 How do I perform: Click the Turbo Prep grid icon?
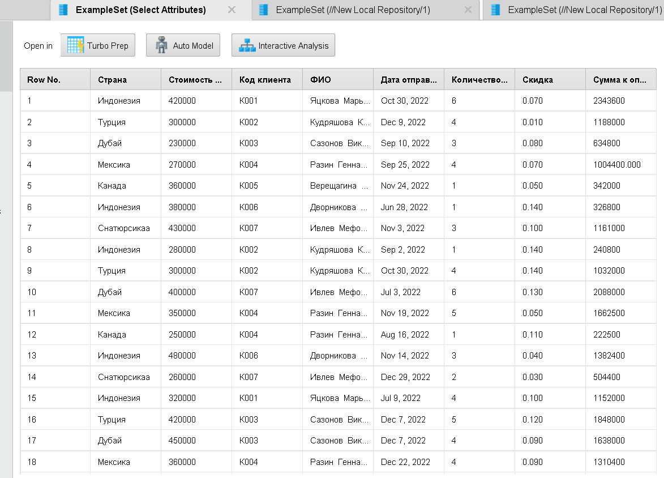coord(75,45)
